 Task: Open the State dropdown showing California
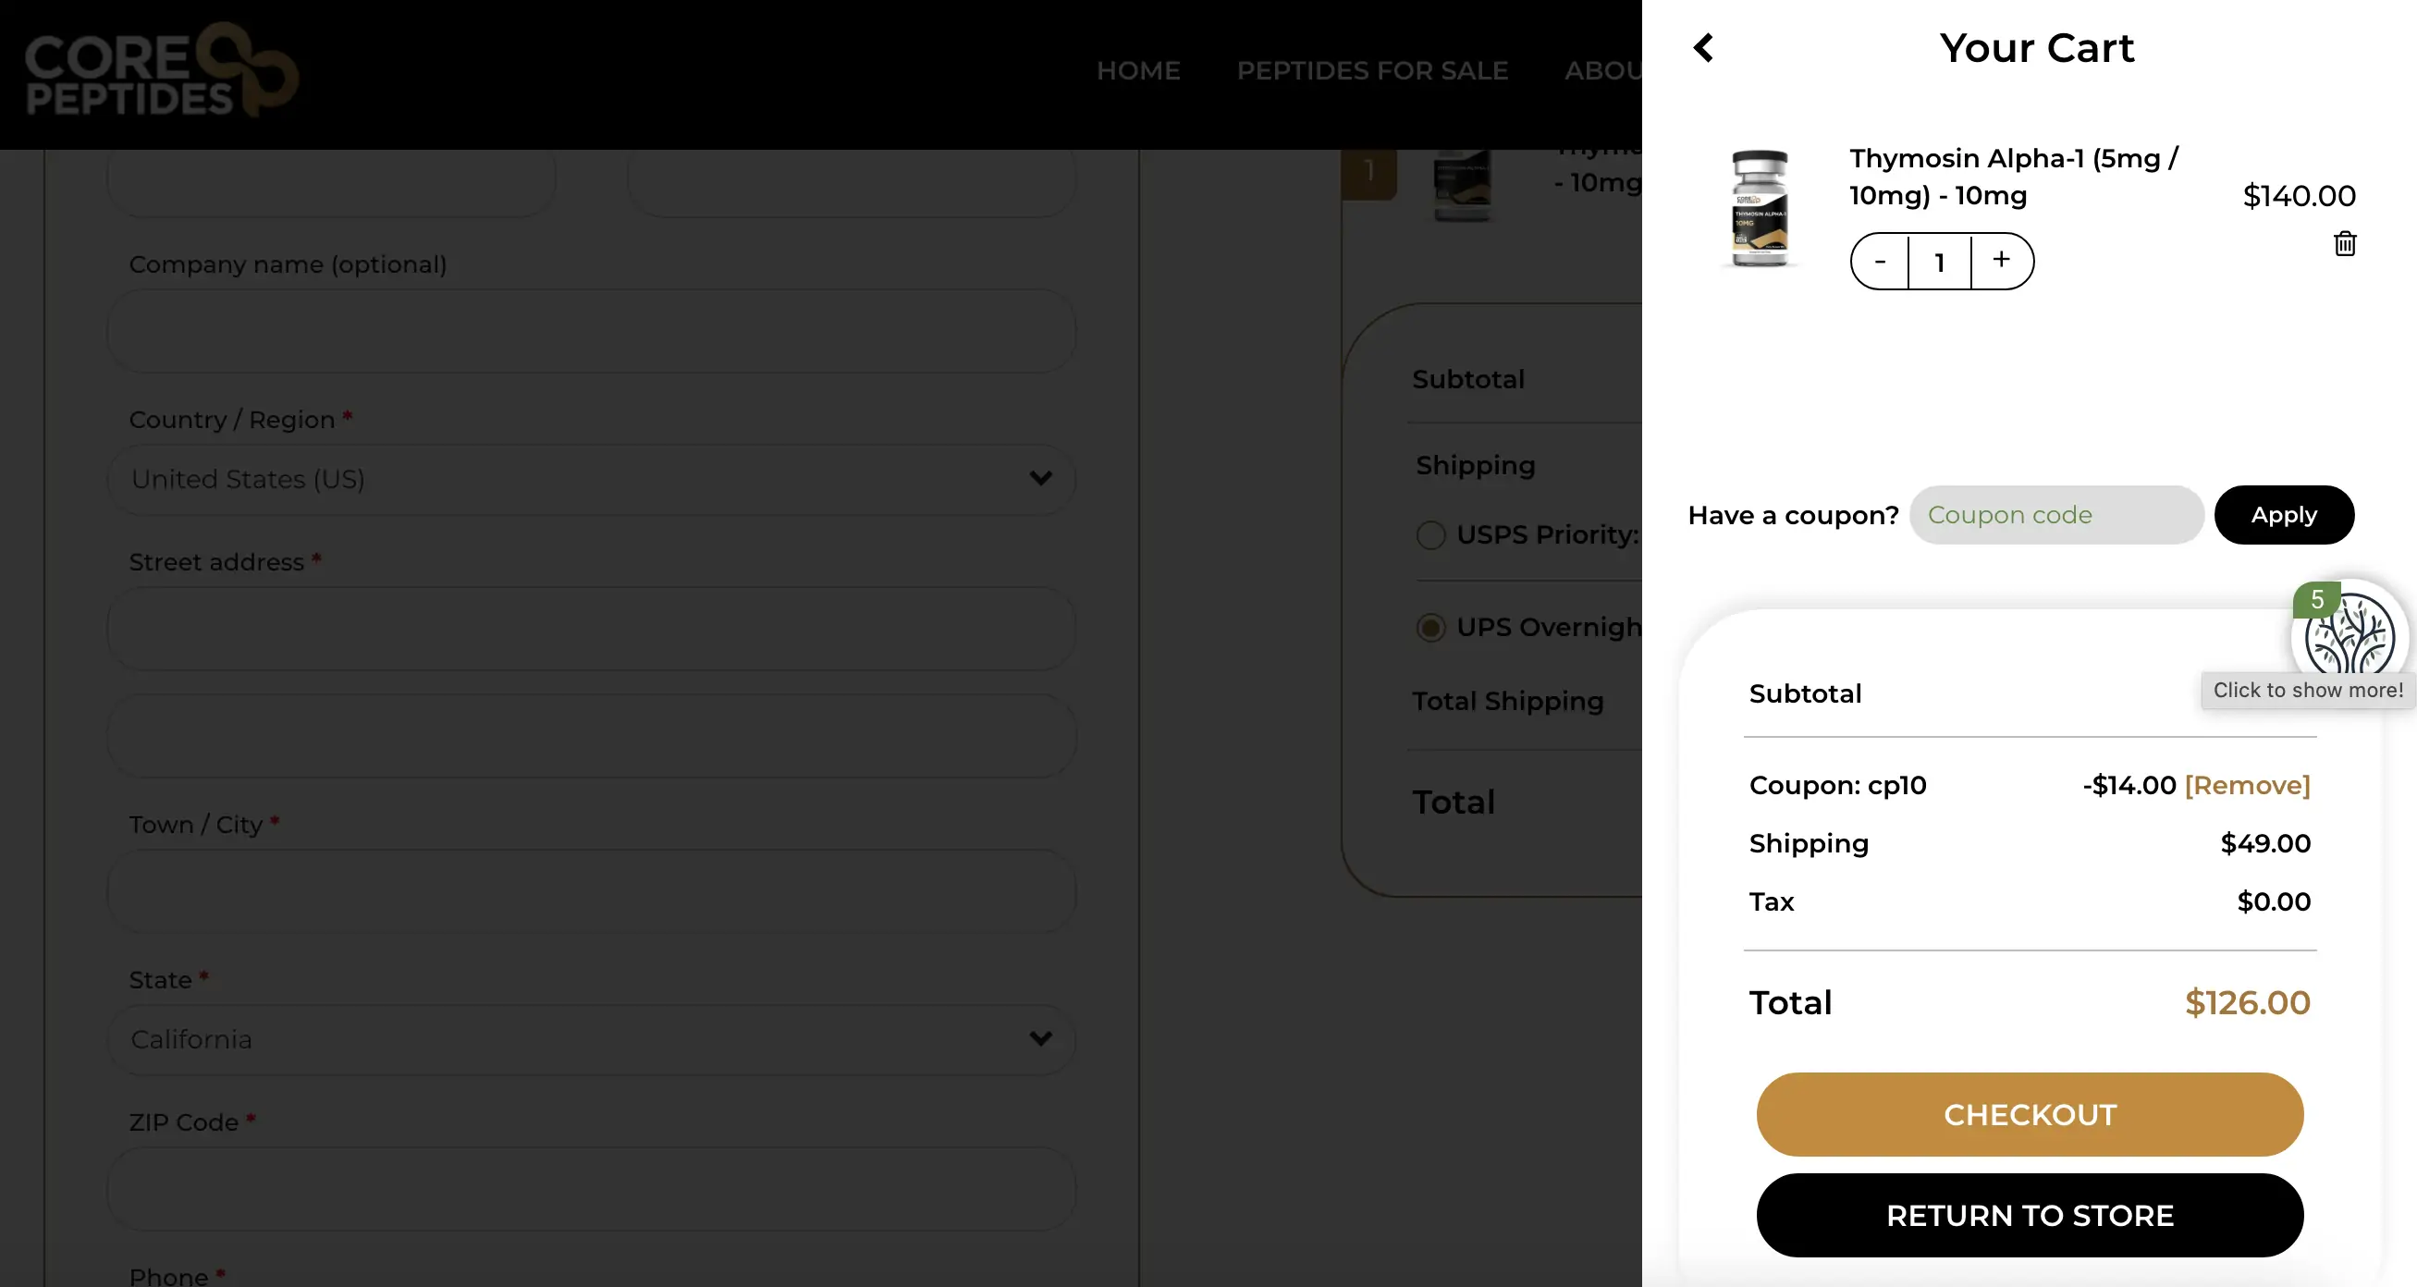[591, 1039]
